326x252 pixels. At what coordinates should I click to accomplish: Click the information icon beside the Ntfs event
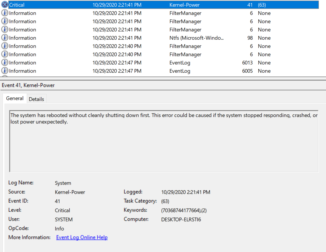point(5,38)
